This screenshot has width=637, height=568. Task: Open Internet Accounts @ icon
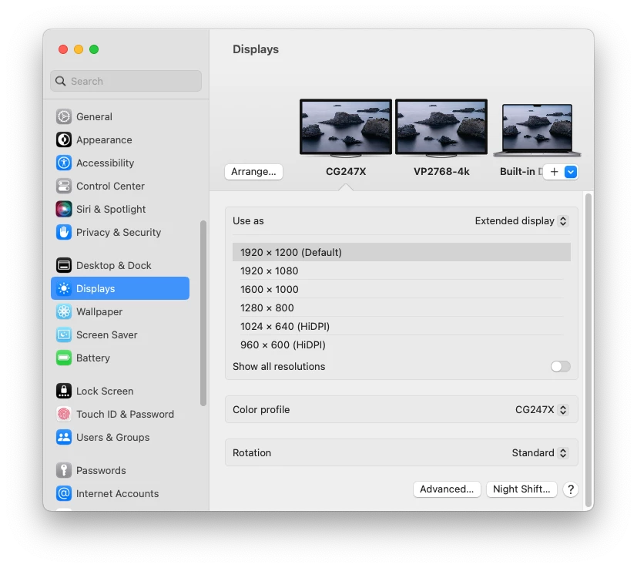pos(64,493)
